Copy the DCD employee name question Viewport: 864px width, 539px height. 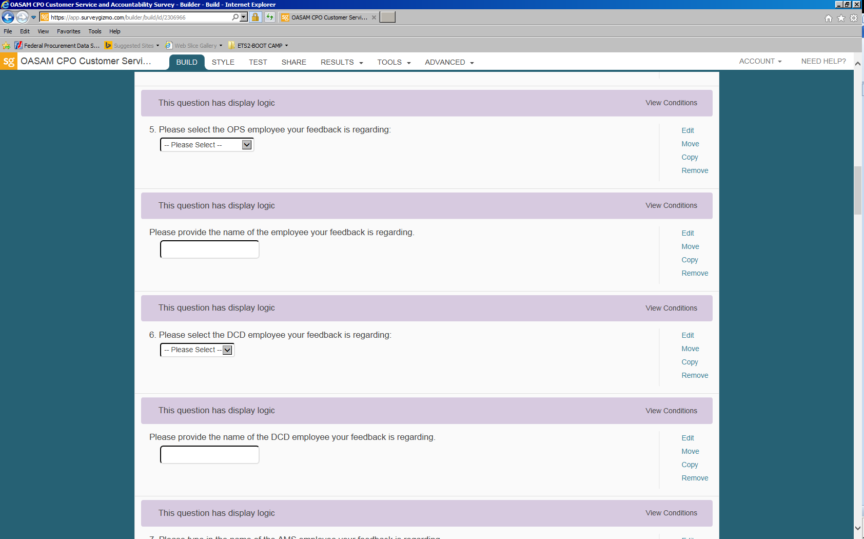[690, 465]
